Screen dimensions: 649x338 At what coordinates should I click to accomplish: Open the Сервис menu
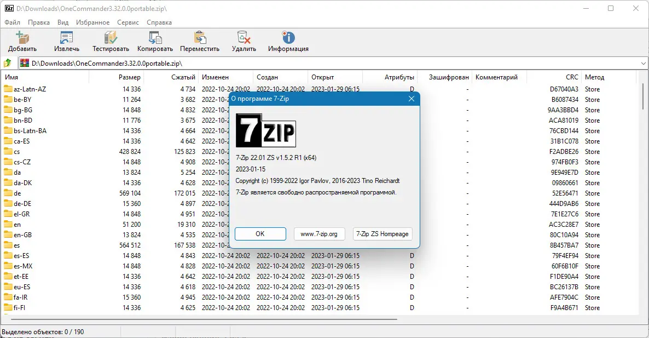(x=128, y=22)
